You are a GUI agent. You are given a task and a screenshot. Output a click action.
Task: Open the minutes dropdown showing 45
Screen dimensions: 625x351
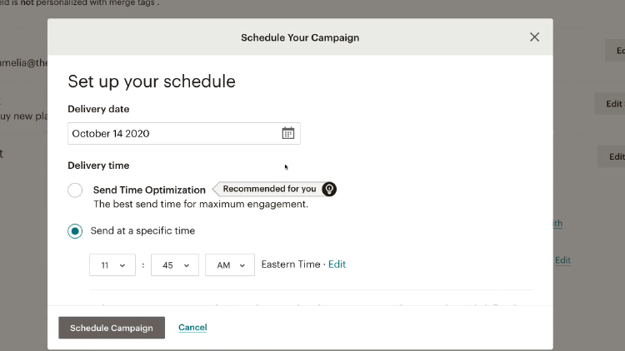click(x=175, y=265)
